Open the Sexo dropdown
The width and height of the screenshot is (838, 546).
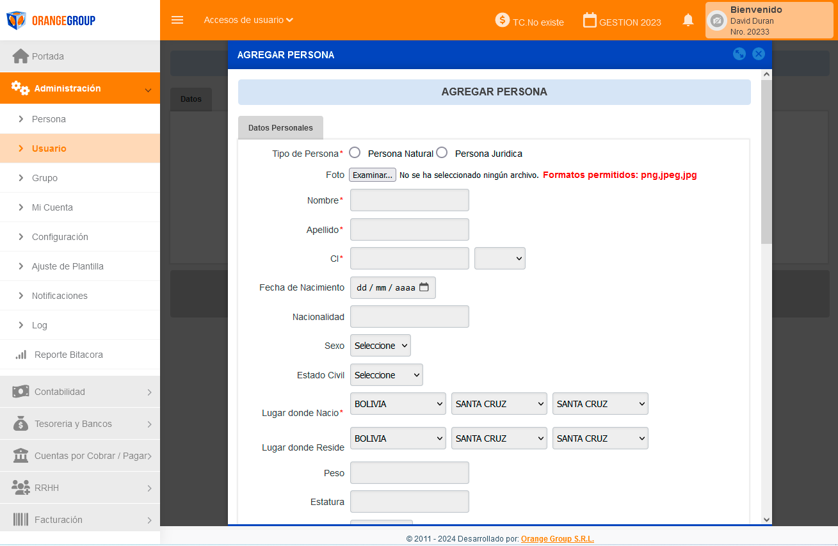pos(380,346)
